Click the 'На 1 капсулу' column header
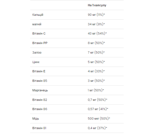 pos(97,5)
